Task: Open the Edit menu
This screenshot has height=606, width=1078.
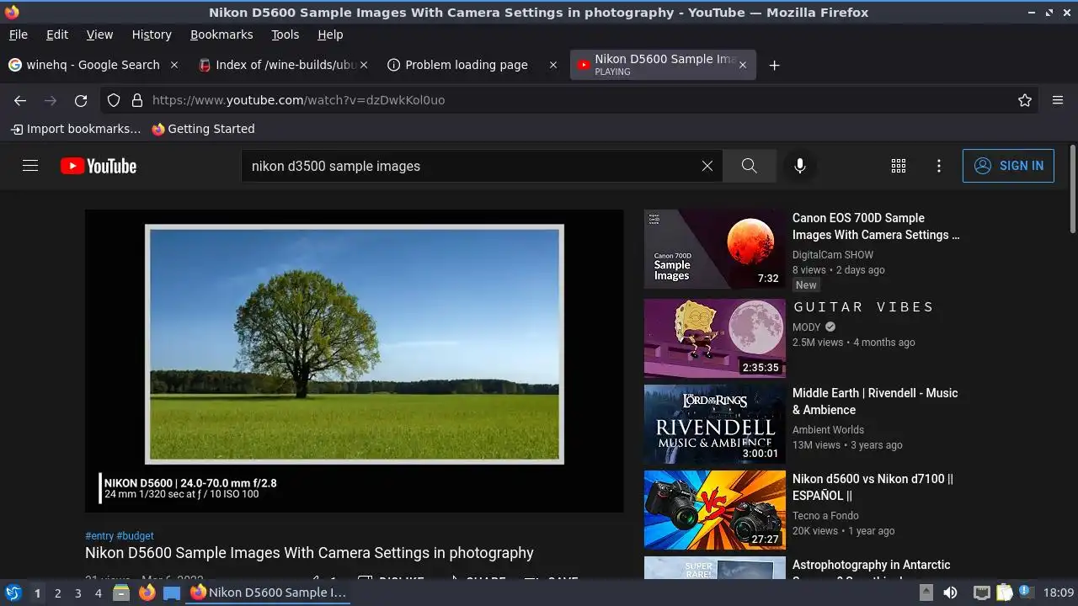Action: point(57,35)
